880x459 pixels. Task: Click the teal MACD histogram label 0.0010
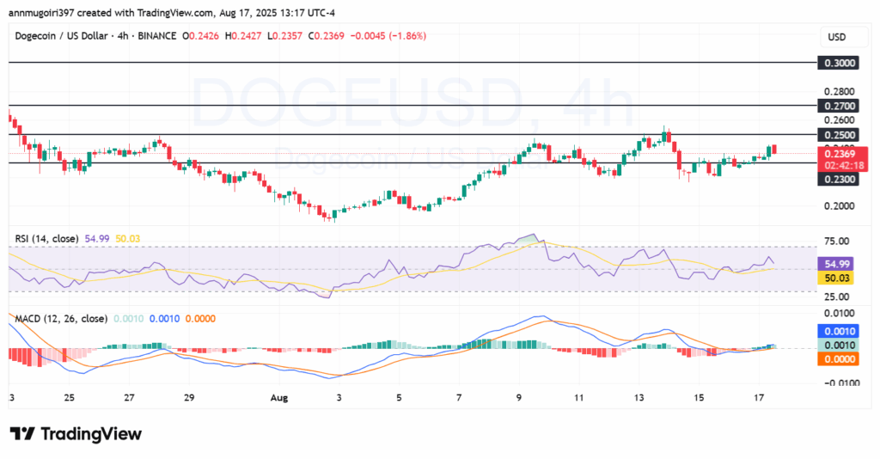pyautogui.click(x=839, y=345)
